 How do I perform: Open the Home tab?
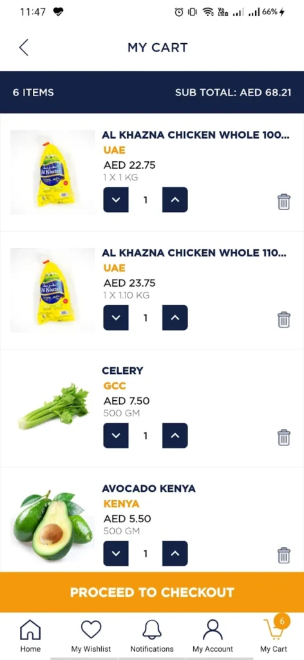31,636
